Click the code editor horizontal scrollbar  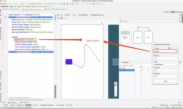click(x=19, y=98)
